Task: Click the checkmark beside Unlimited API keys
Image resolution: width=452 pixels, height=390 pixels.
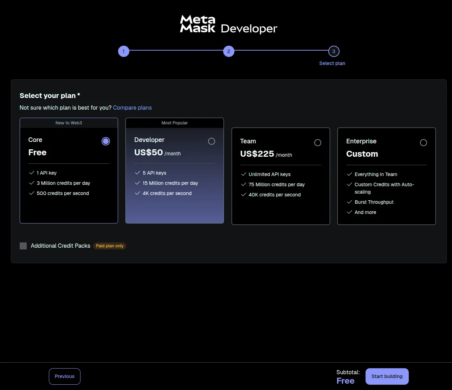Action: [243, 174]
